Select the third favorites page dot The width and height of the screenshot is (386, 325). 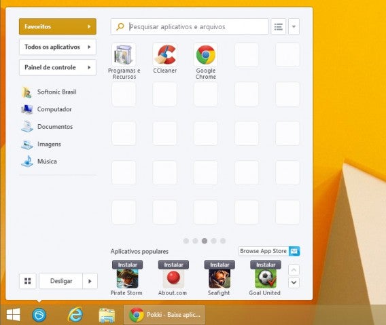coord(205,241)
